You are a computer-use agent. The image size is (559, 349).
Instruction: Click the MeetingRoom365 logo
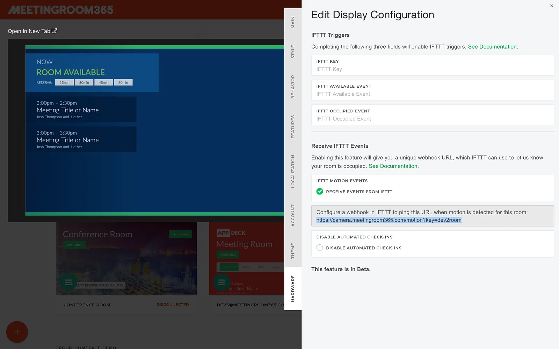(x=61, y=10)
